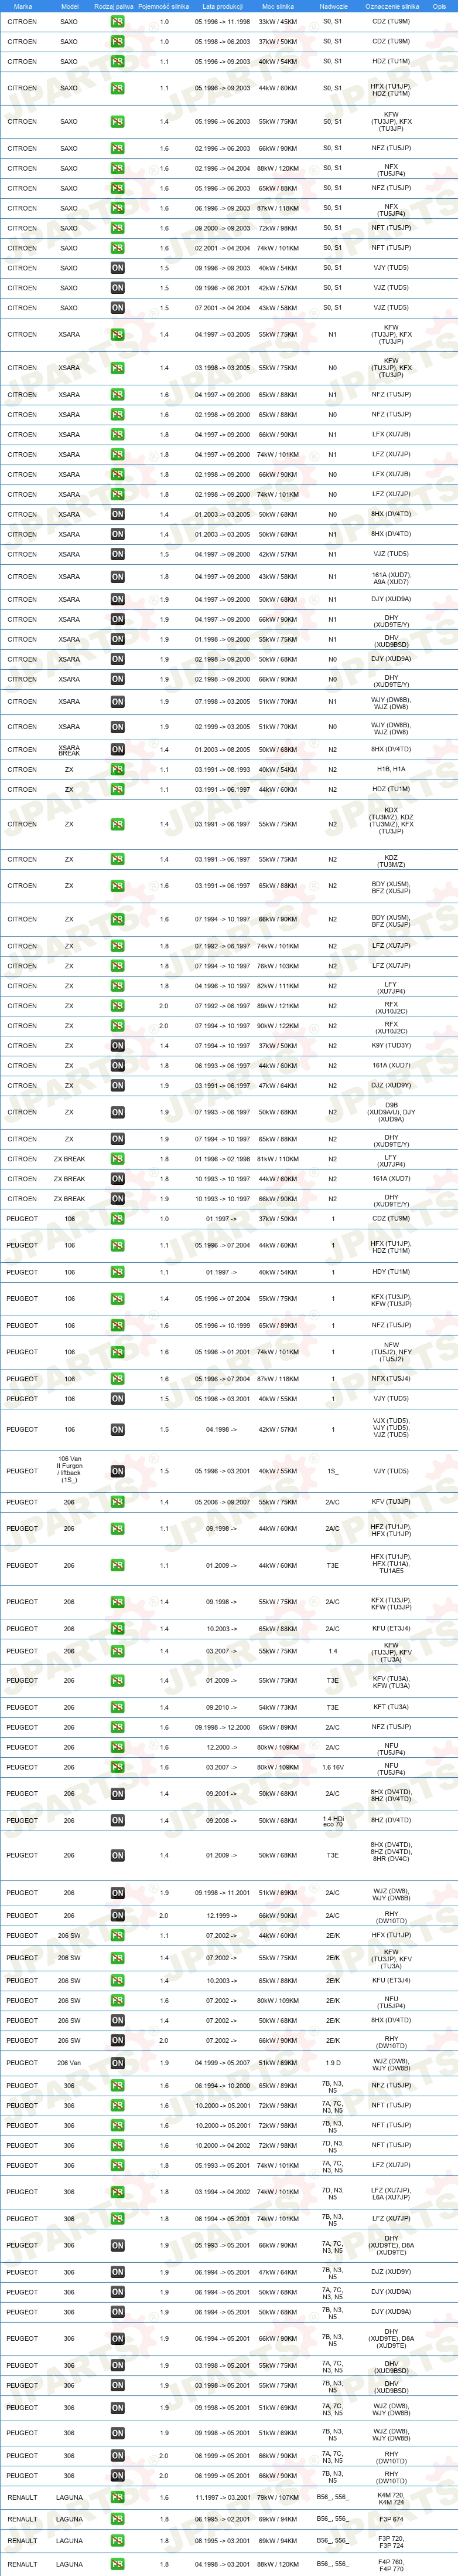Image resolution: width=458 pixels, height=2576 pixels.
Task: Click diesel ON icon in Xsara 161A 43kW row
Action: point(118,577)
